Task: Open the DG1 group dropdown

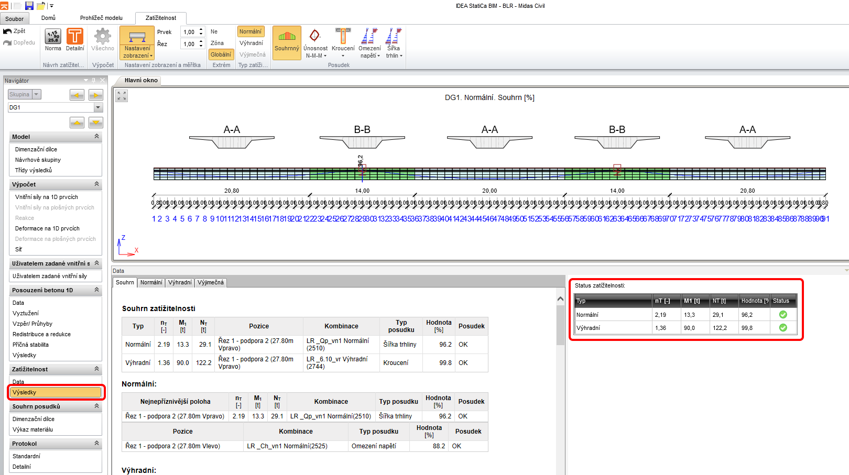Action: 98,107
